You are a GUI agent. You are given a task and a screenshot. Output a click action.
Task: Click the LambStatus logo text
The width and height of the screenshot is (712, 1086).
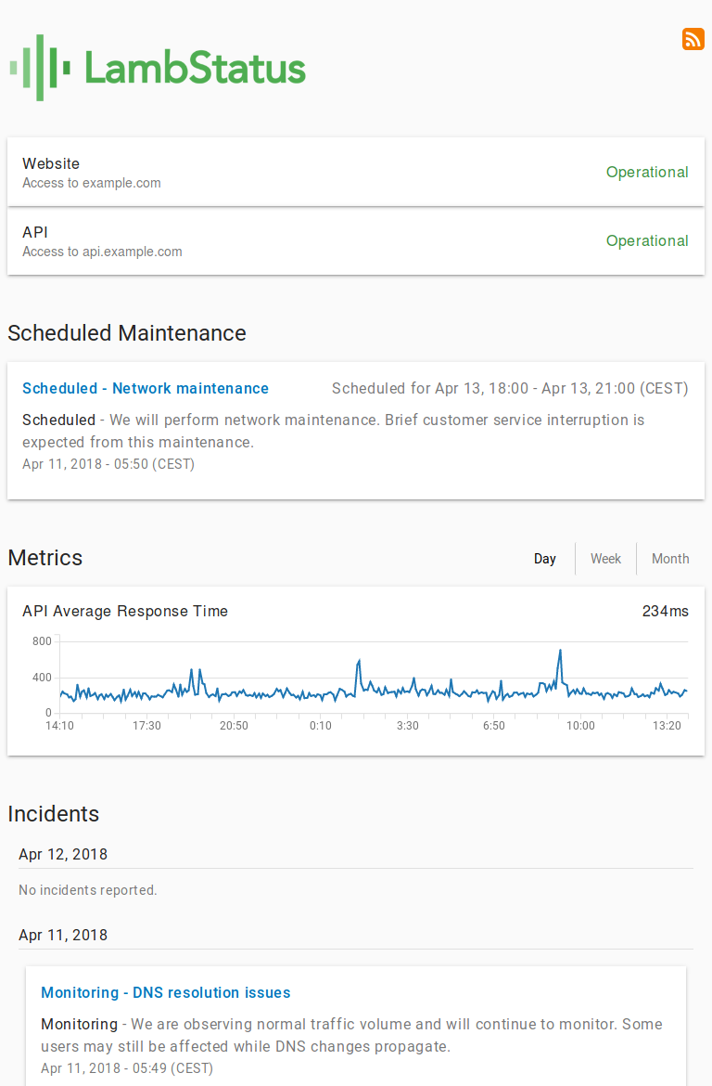click(x=195, y=68)
